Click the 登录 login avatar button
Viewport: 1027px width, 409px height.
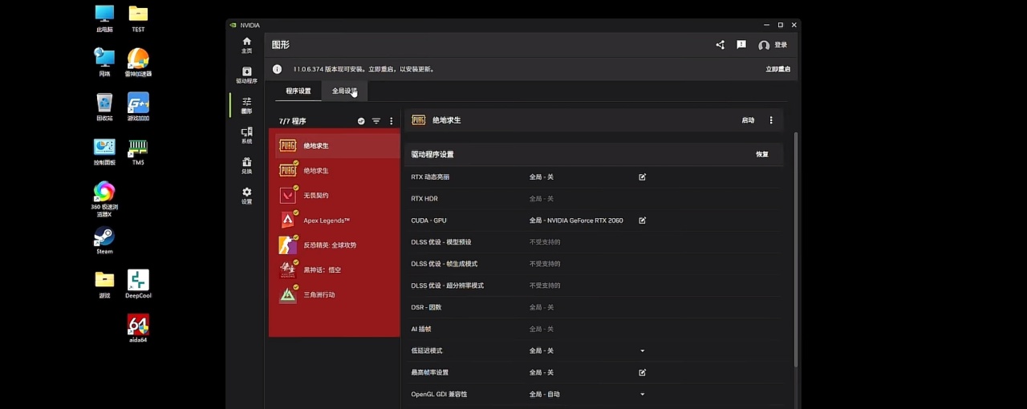pos(773,45)
